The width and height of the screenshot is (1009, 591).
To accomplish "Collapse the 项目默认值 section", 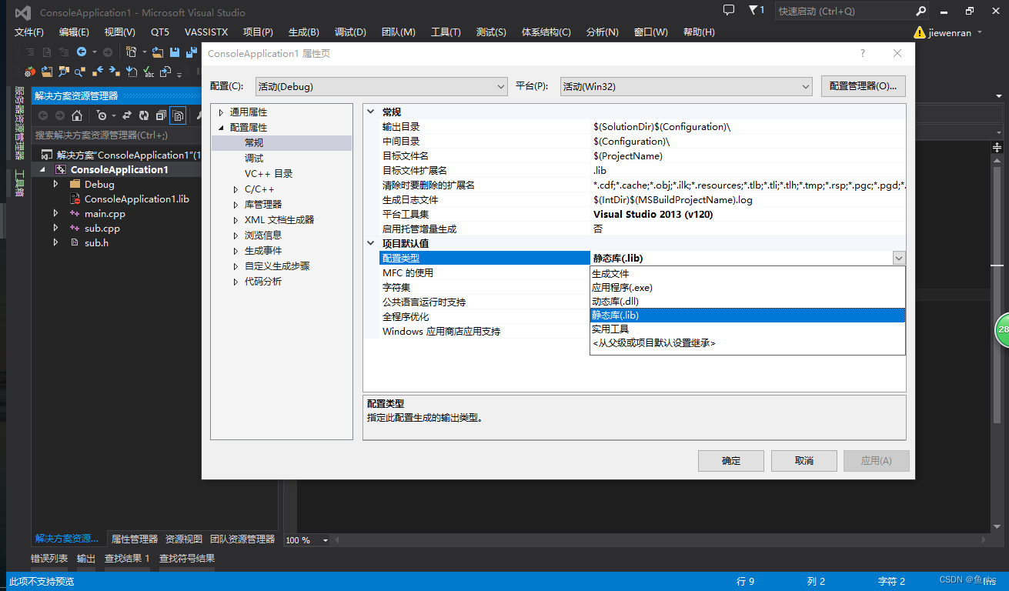I will [x=372, y=243].
